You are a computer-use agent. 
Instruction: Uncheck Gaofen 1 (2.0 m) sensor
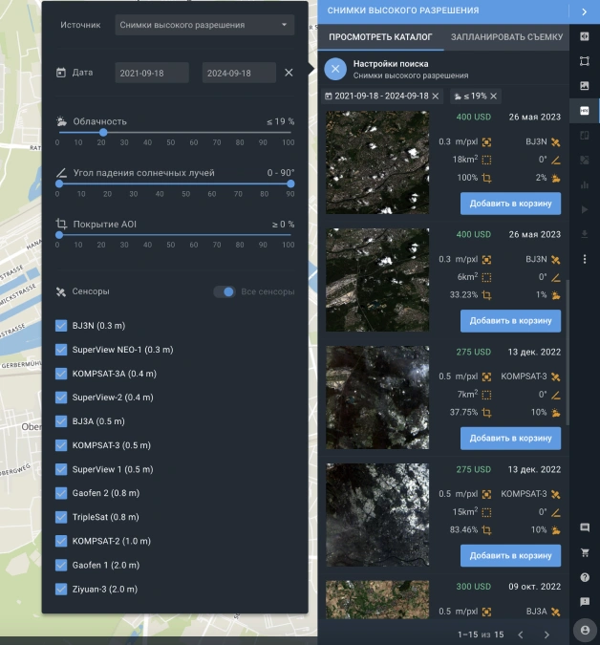61,565
